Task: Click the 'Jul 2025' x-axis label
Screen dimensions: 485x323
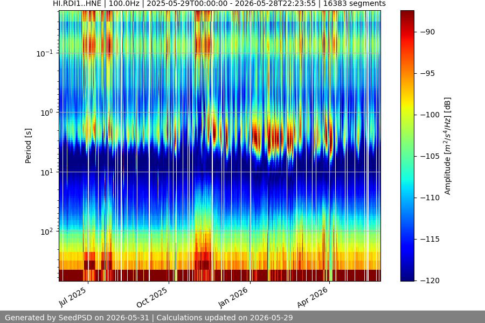Action: tap(73, 297)
